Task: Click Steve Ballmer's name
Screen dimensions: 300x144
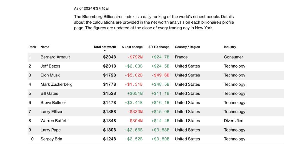Action: tap(53, 103)
